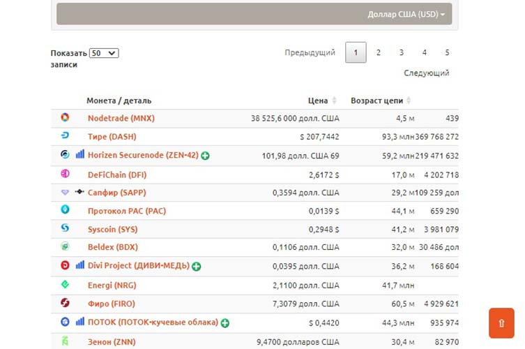Click the green plus icon next to ПОТОК
The height and width of the screenshot is (349, 525).
[225, 322]
